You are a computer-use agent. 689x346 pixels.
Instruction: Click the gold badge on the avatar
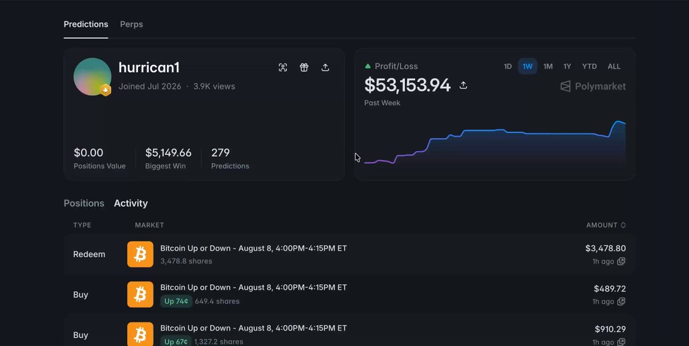(x=105, y=90)
